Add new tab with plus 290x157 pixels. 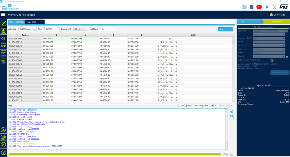coord(42,22)
